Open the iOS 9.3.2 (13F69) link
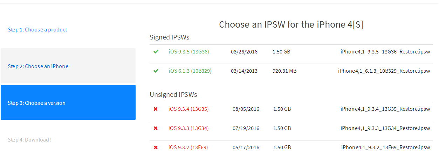 click(x=188, y=147)
